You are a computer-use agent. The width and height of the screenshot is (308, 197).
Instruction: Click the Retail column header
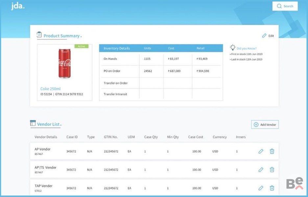[x=201, y=48]
